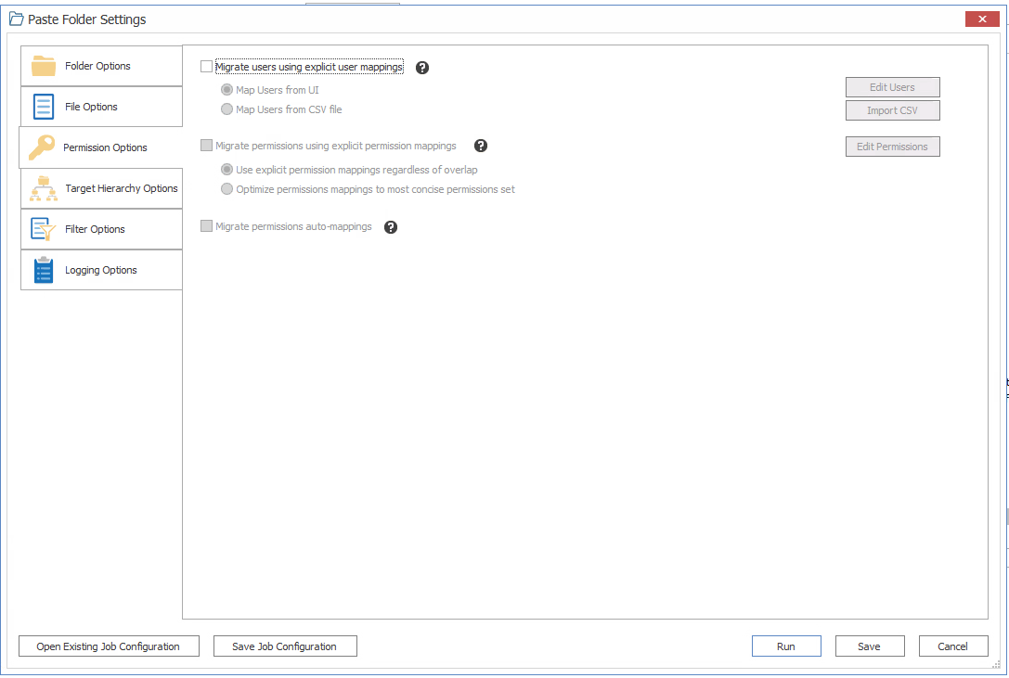Open help for explicit user mappings

[421, 67]
